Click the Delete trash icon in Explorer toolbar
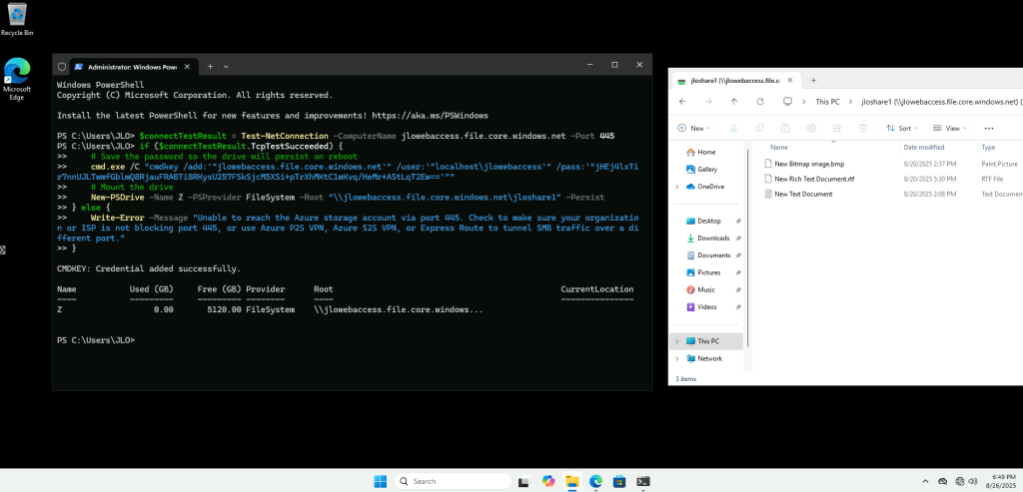Screen dimensions: 1023x492 pyautogui.click(x=863, y=129)
